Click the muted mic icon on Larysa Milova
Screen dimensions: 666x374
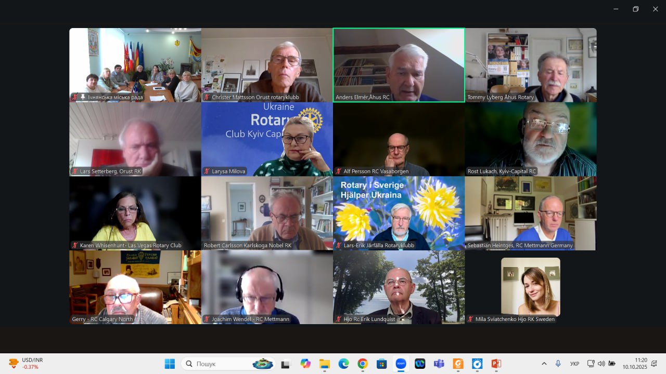pos(207,171)
